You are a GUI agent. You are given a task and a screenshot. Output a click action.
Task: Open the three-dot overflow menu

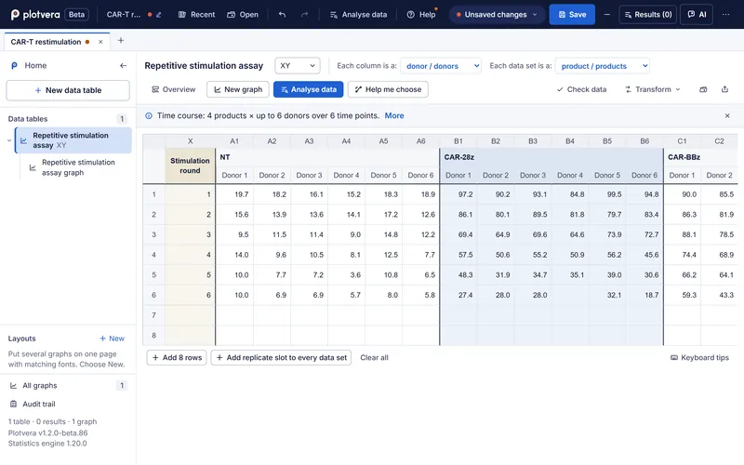(726, 15)
